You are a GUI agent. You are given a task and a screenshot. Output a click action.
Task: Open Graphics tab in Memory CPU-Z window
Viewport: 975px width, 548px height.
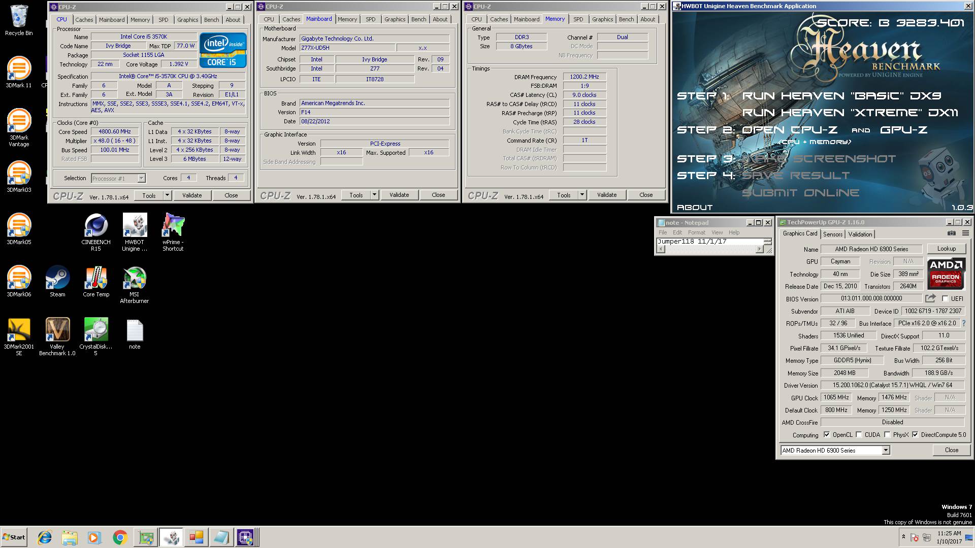click(x=603, y=19)
